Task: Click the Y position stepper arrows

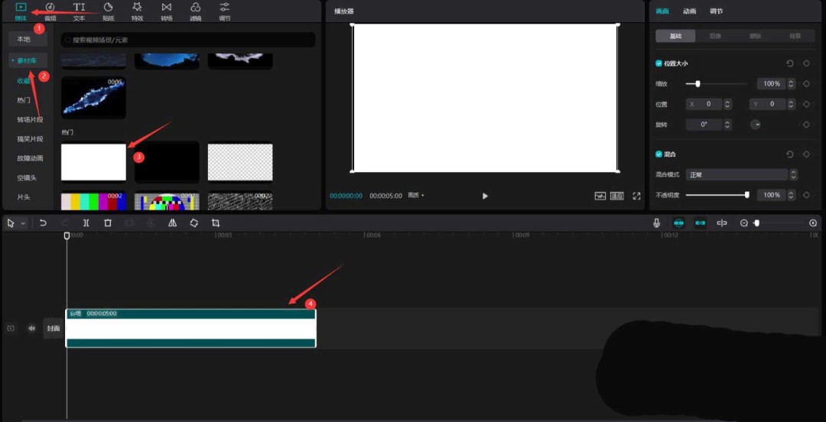Action: click(x=792, y=104)
